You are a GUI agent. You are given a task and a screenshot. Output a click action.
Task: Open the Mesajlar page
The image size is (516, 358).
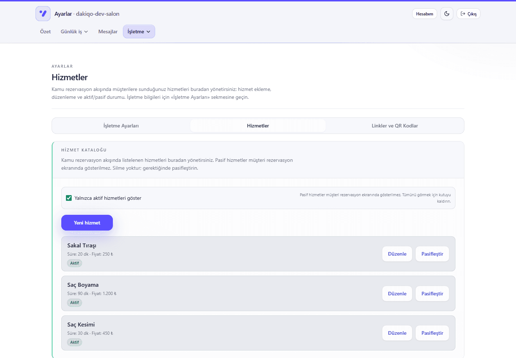pyautogui.click(x=108, y=32)
